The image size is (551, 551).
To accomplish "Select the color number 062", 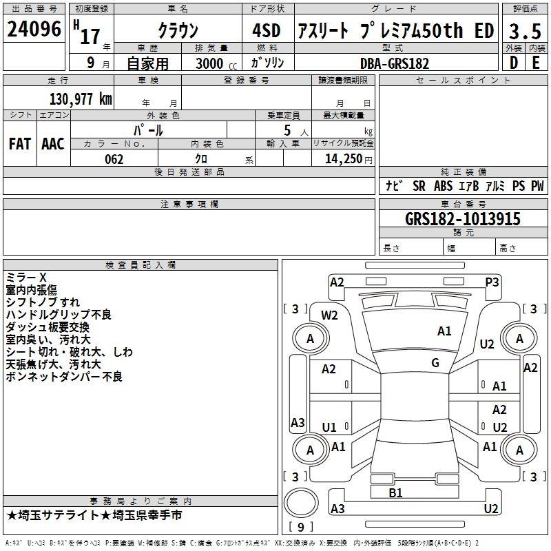I will coord(114,159).
